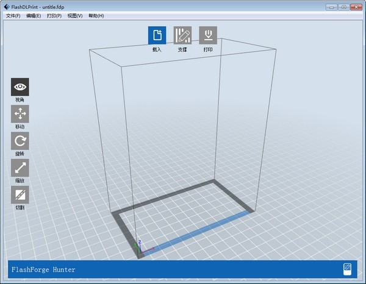Select the View (视角) eye tool
The width and height of the screenshot is (366, 284).
point(20,87)
